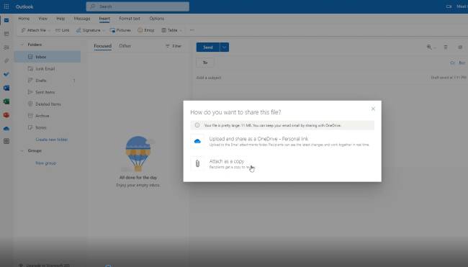Open Files paperclip in the left rail

pos(6,61)
